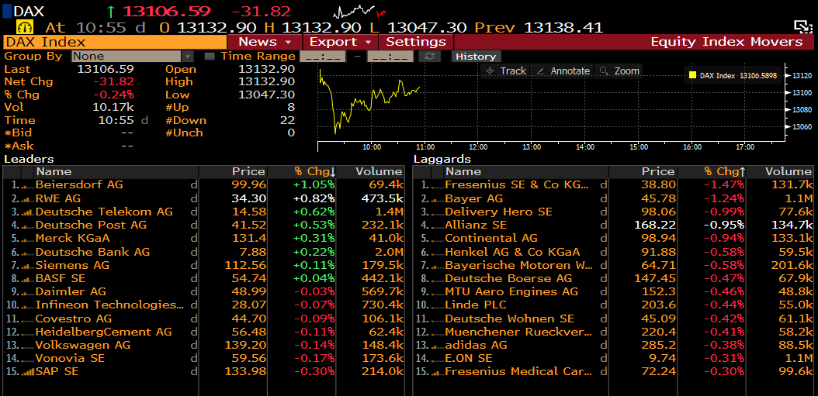The height and width of the screenshot is (396, 818).
Task: Click the Prev close value 13138.41
Action: click(x=563, y=28)
